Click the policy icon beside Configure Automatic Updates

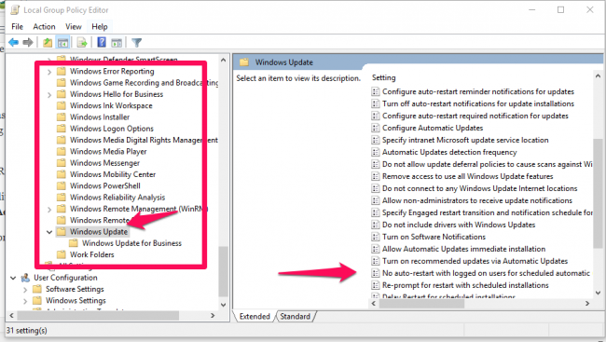375,128
